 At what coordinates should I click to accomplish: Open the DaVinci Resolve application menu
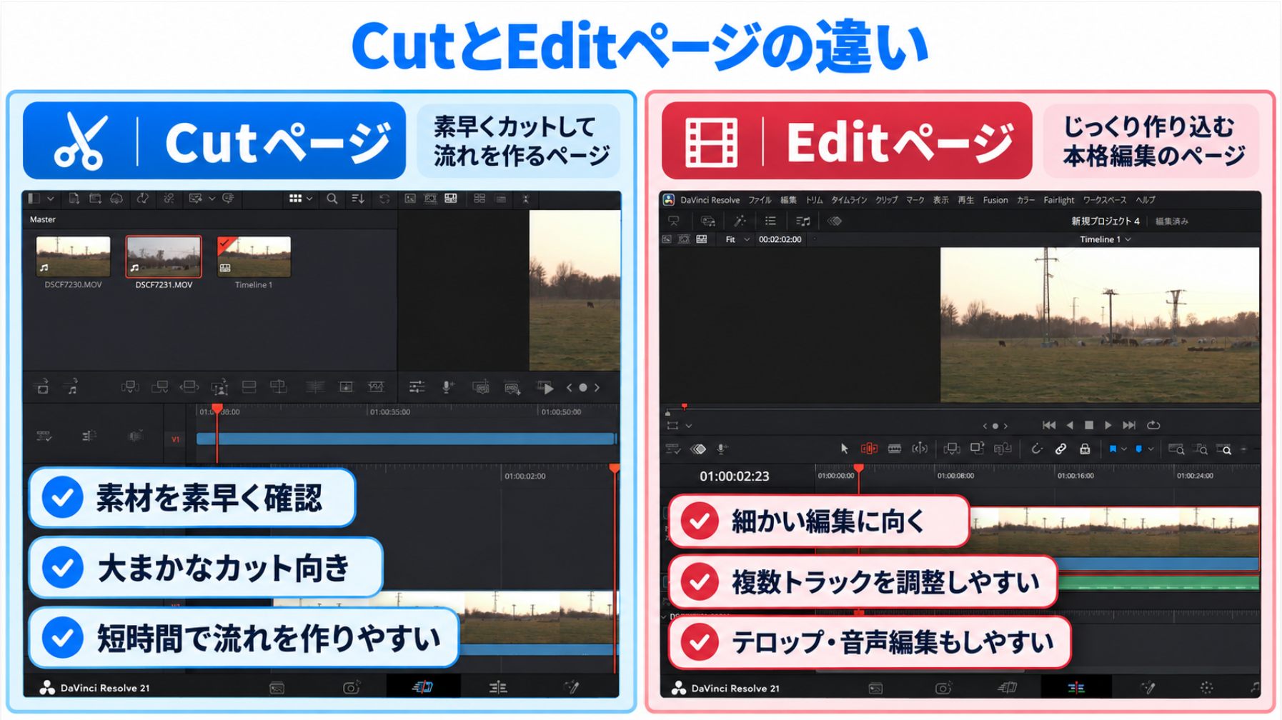pyautogui.click(x=710, y=200)
